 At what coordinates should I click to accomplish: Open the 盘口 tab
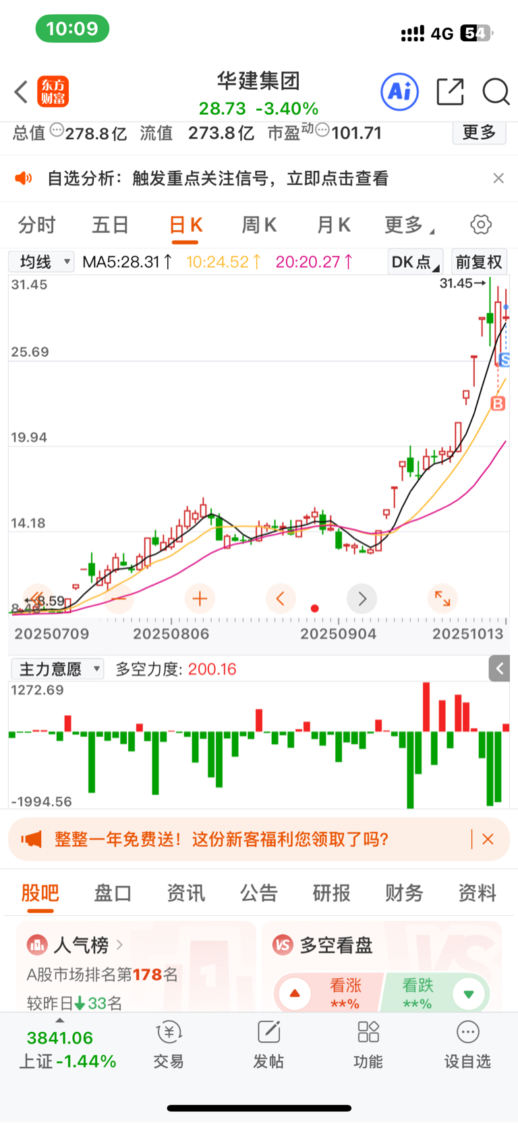pos(113,893)
